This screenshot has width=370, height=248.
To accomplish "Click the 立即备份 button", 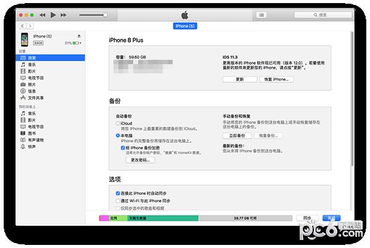I will (237, 135).
